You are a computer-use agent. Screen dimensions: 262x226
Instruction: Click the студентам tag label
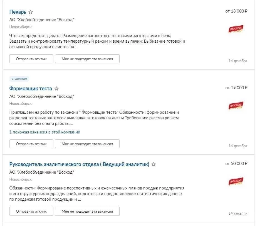[x=19, y=79]
